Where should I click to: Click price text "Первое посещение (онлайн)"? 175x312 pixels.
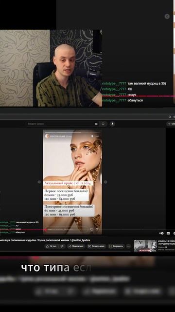point(66,191)
